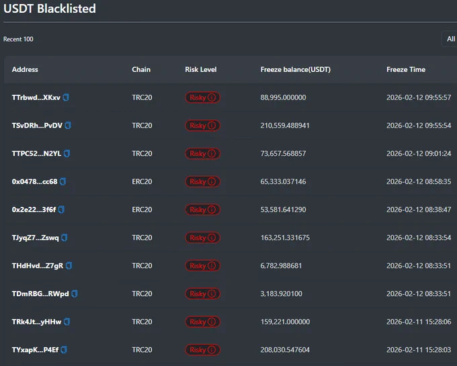Open address TTPC52...N2YL
Image resolution: width=457 pixels, height=366 pixels.
click(x=36, y=153)
